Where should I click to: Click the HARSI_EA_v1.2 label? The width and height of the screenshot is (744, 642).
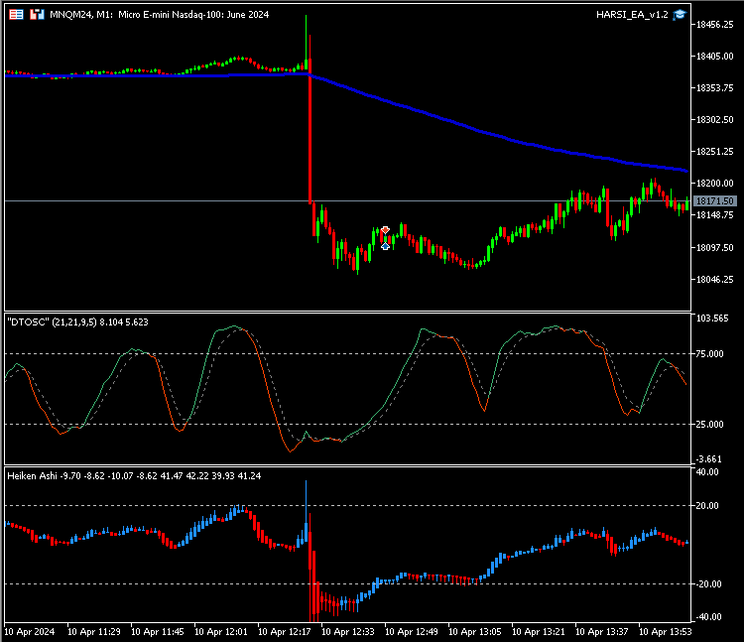point(632,15)
